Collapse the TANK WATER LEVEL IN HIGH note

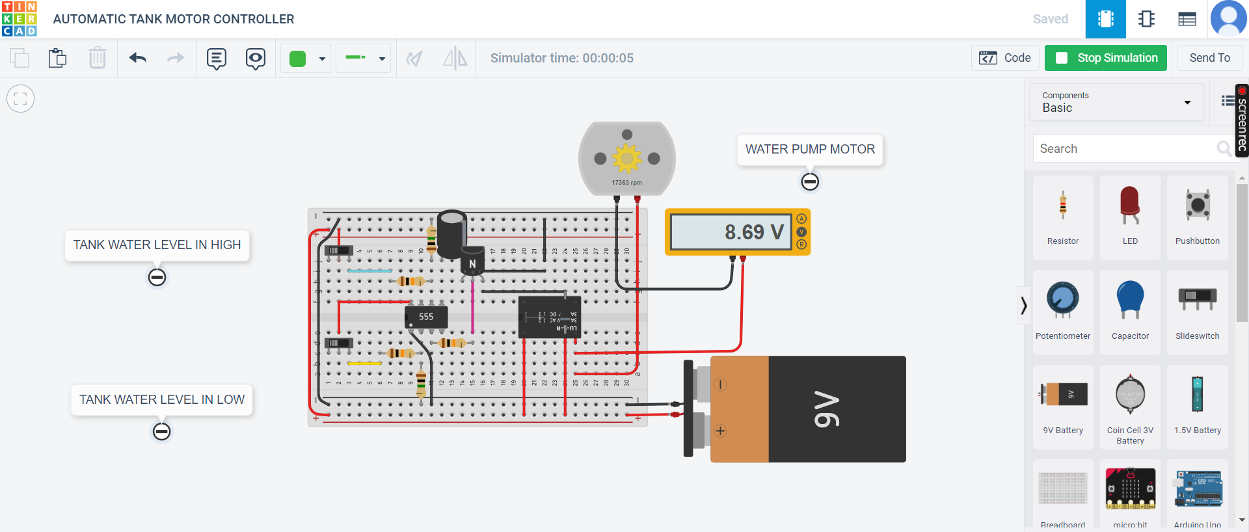(157, 278)
